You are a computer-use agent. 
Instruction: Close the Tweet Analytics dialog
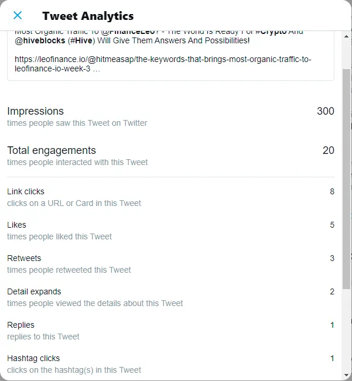18,15
